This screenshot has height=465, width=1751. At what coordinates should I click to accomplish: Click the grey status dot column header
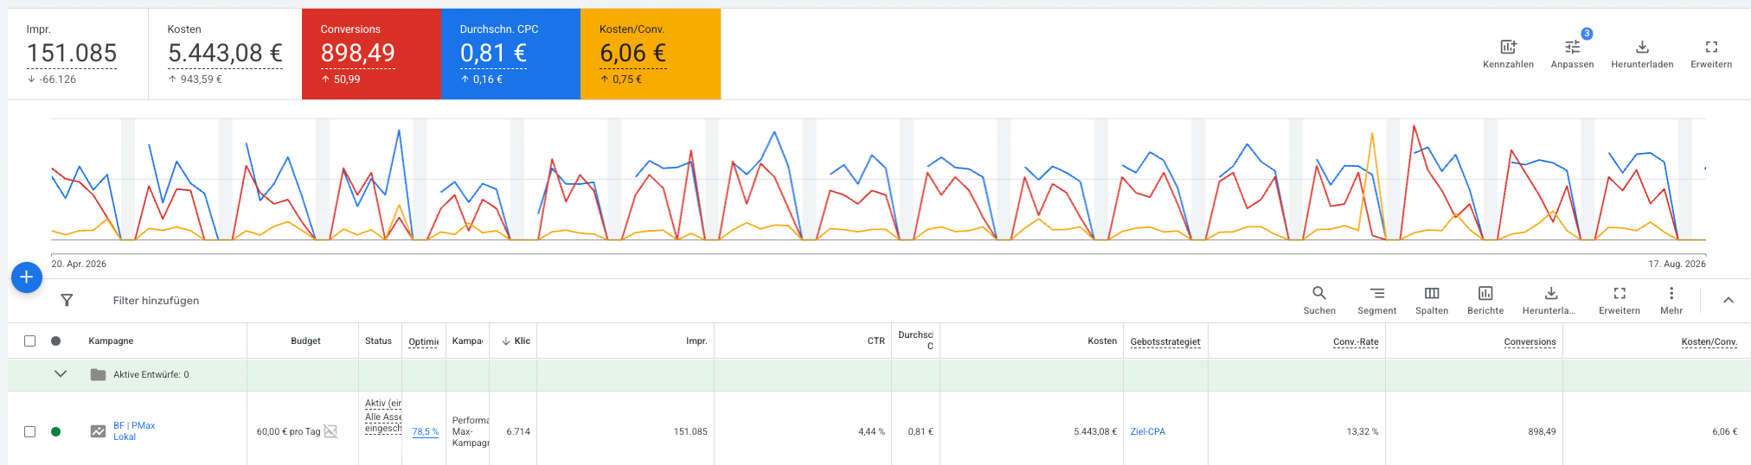click(x=56, y=341)
